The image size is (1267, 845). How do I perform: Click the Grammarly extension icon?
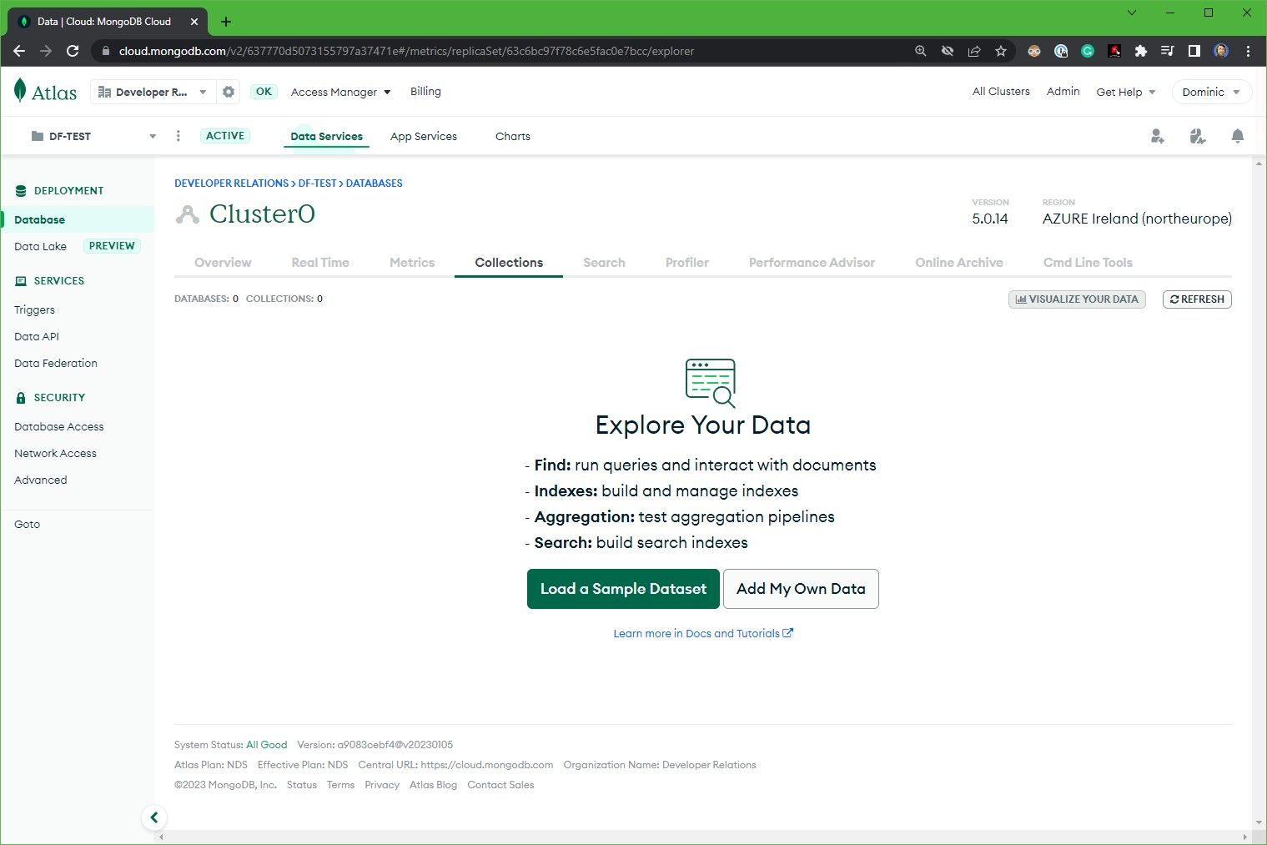click(x=1087, y=51)
